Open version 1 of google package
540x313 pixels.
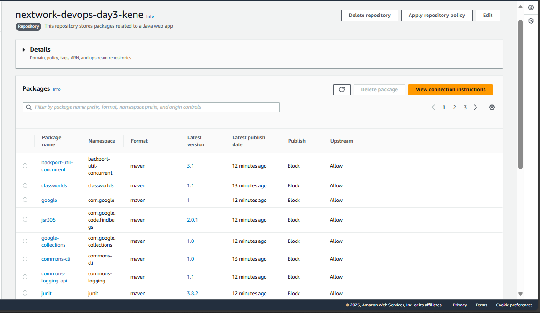tap(188, 200)
